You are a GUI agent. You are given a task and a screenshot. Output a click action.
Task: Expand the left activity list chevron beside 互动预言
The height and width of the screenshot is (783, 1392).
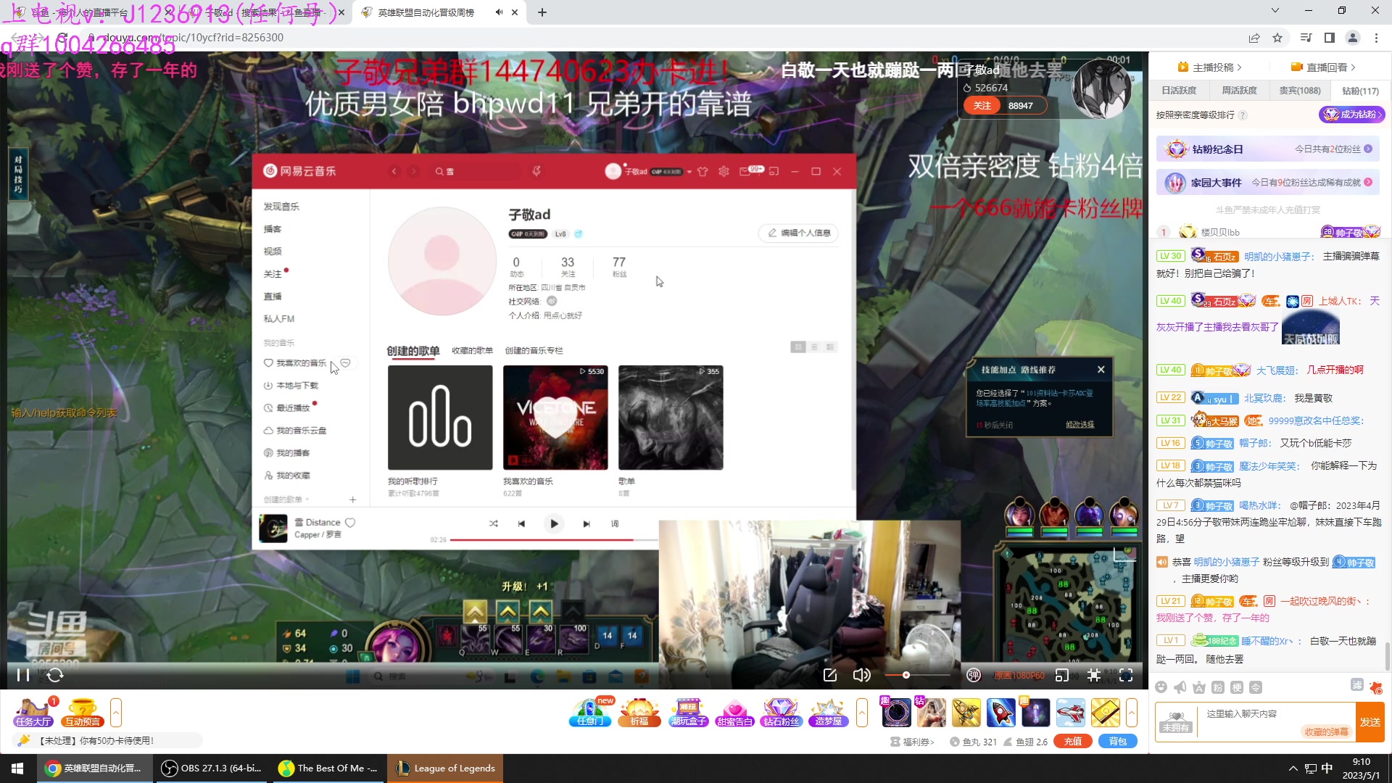pos(116,712)
